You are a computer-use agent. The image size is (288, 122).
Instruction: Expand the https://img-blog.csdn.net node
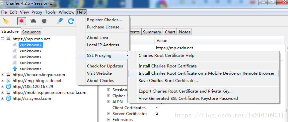(3, 80)
